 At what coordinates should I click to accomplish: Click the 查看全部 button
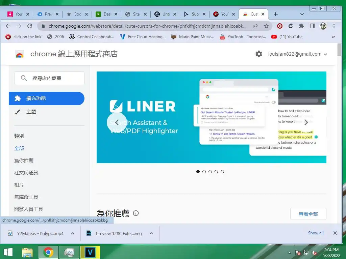[308, 214]
